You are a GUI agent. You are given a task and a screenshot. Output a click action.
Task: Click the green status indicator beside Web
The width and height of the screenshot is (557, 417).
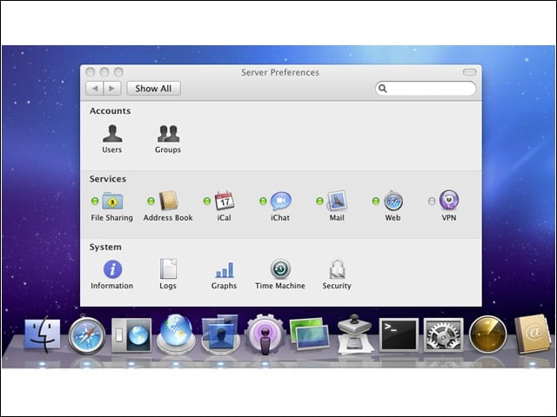pos(375,201)
